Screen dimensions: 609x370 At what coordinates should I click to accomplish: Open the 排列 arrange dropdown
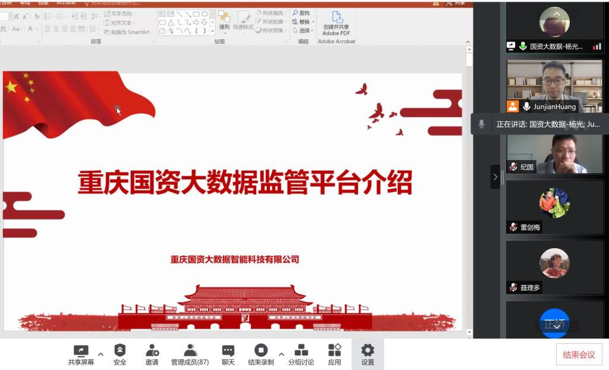click(x=224, y=27)
